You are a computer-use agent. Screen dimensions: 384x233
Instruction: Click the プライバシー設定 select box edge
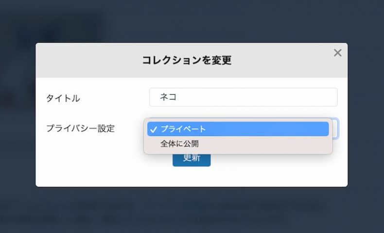click(x=335, y=129)
